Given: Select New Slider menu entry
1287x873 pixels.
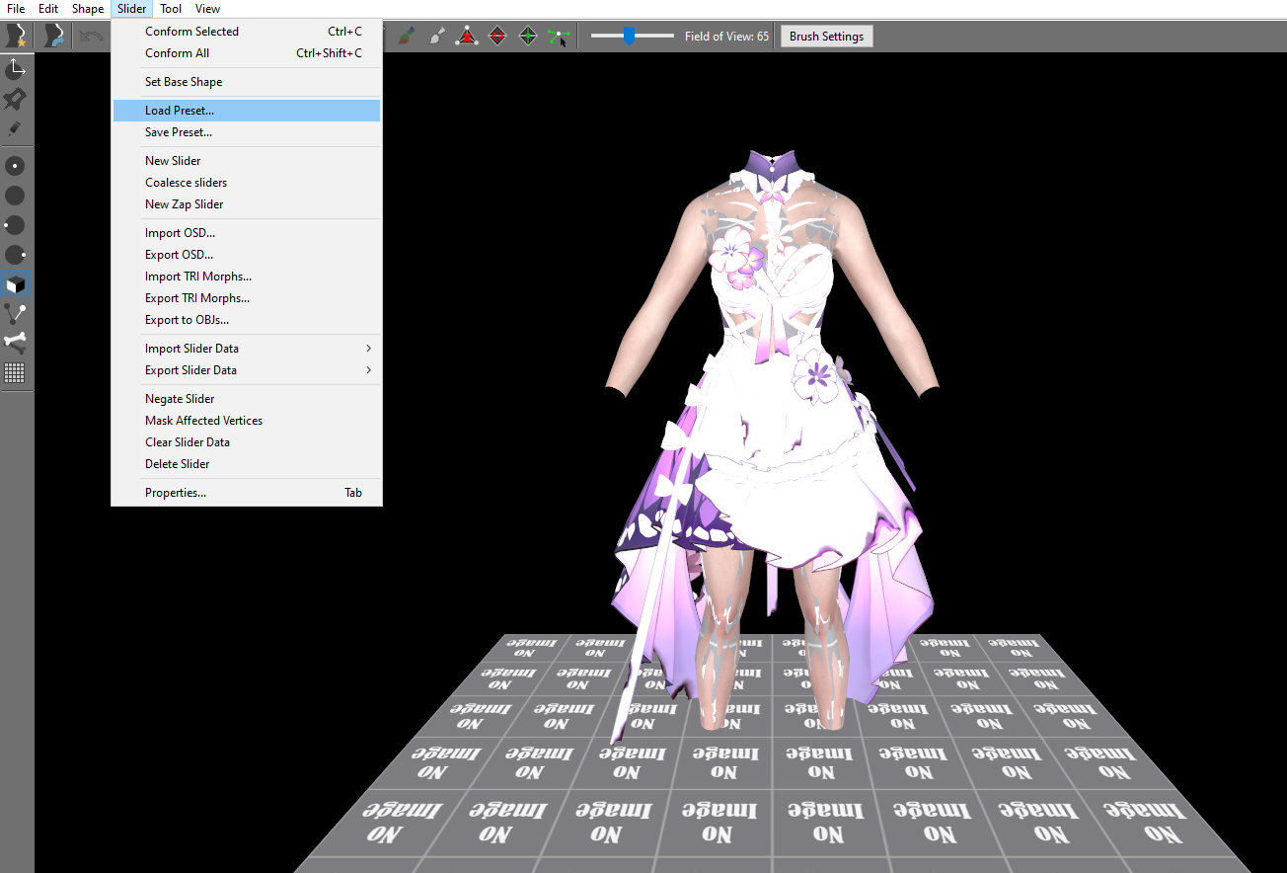Looking at the screenshot, I should (247, 161).
